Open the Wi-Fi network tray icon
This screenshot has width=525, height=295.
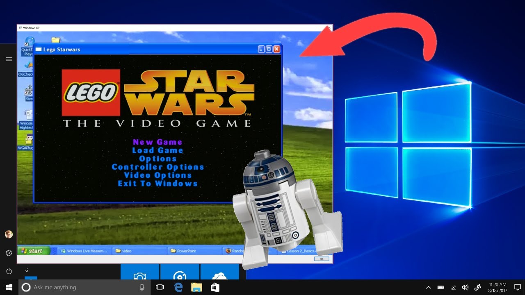pyautogui.click(x=453, y=287)
